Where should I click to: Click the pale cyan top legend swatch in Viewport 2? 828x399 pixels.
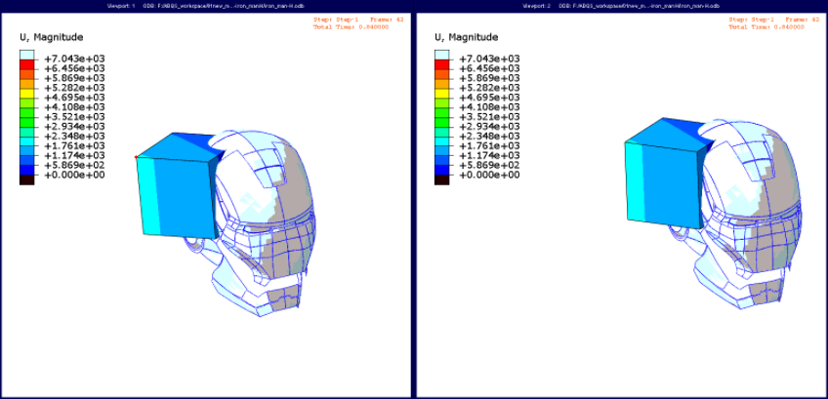tap(442, 55)
